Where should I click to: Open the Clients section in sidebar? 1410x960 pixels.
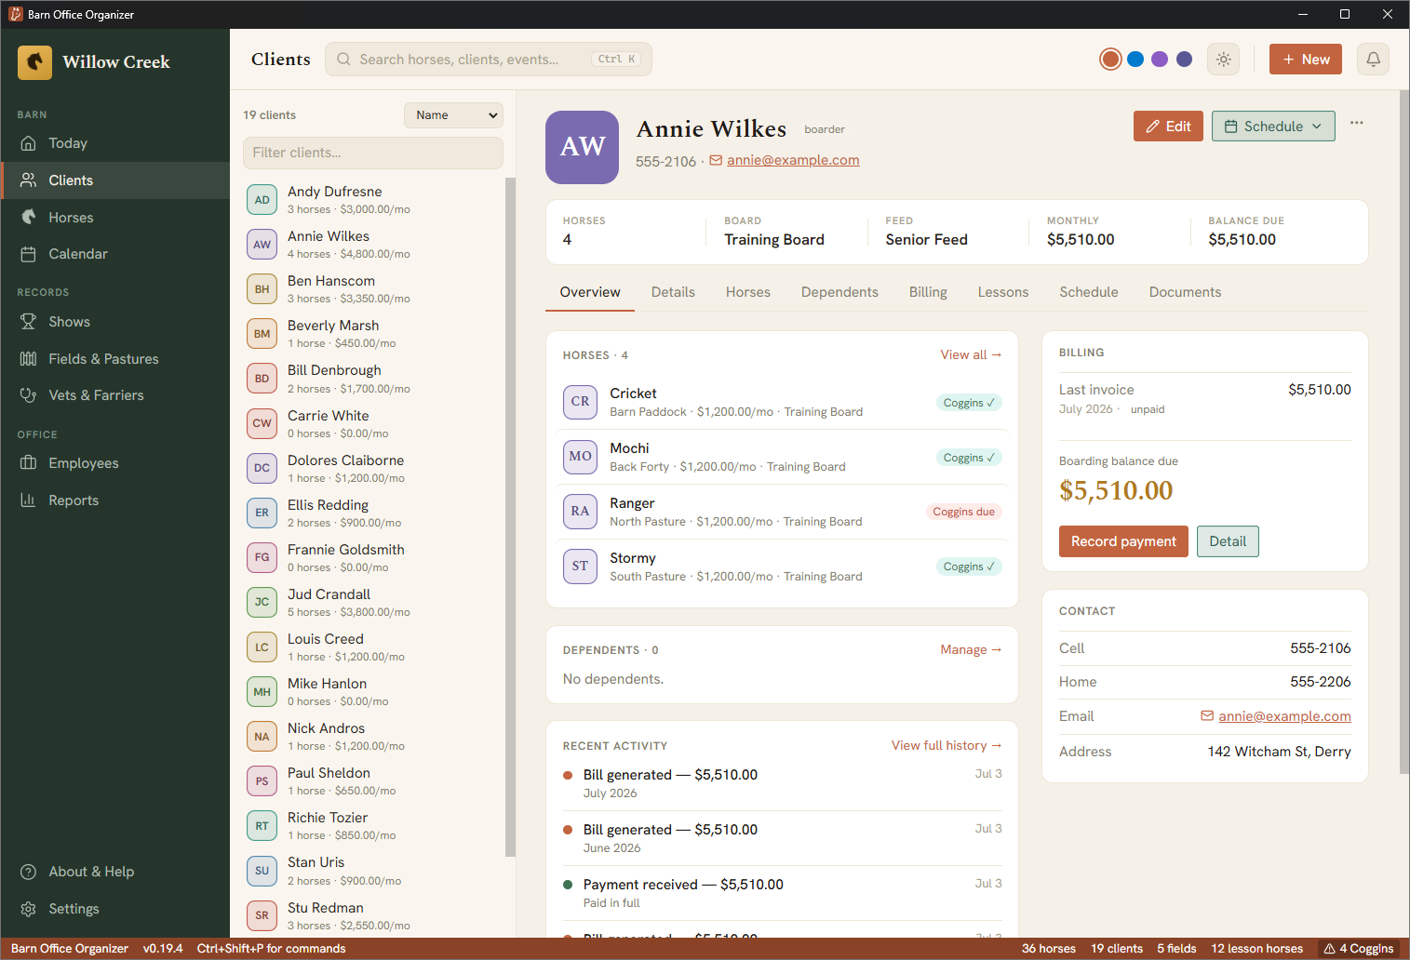114,180
